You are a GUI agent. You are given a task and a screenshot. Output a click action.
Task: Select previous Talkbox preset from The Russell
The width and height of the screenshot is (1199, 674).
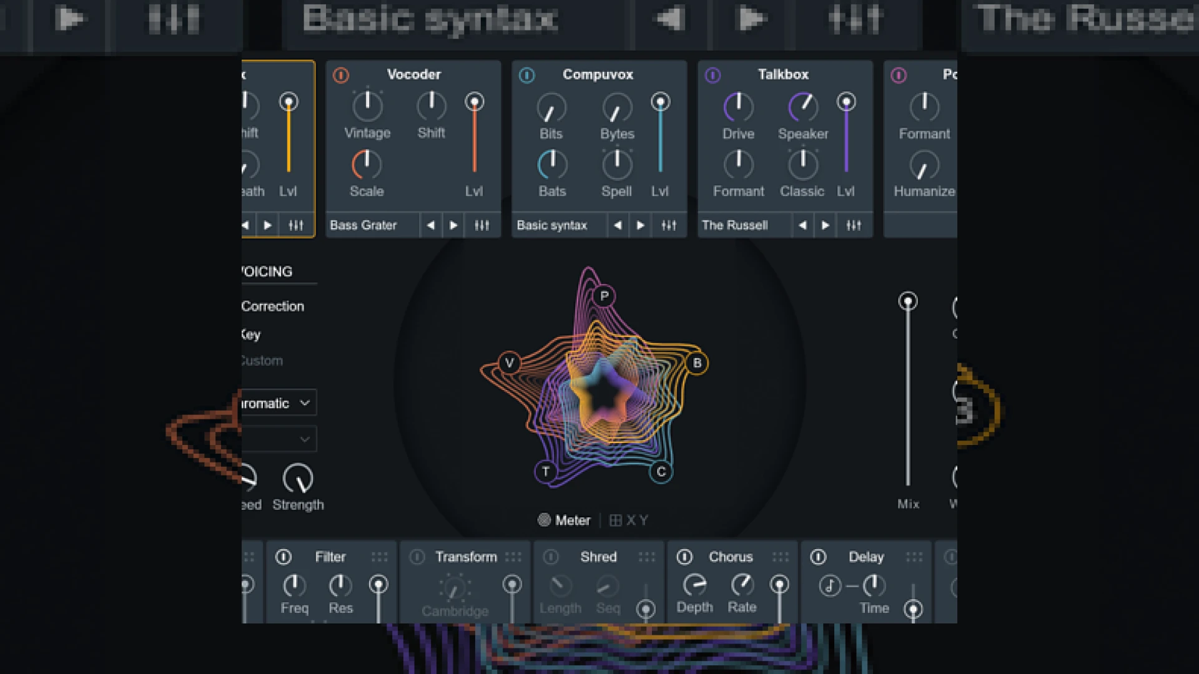[x=802, y=225]
